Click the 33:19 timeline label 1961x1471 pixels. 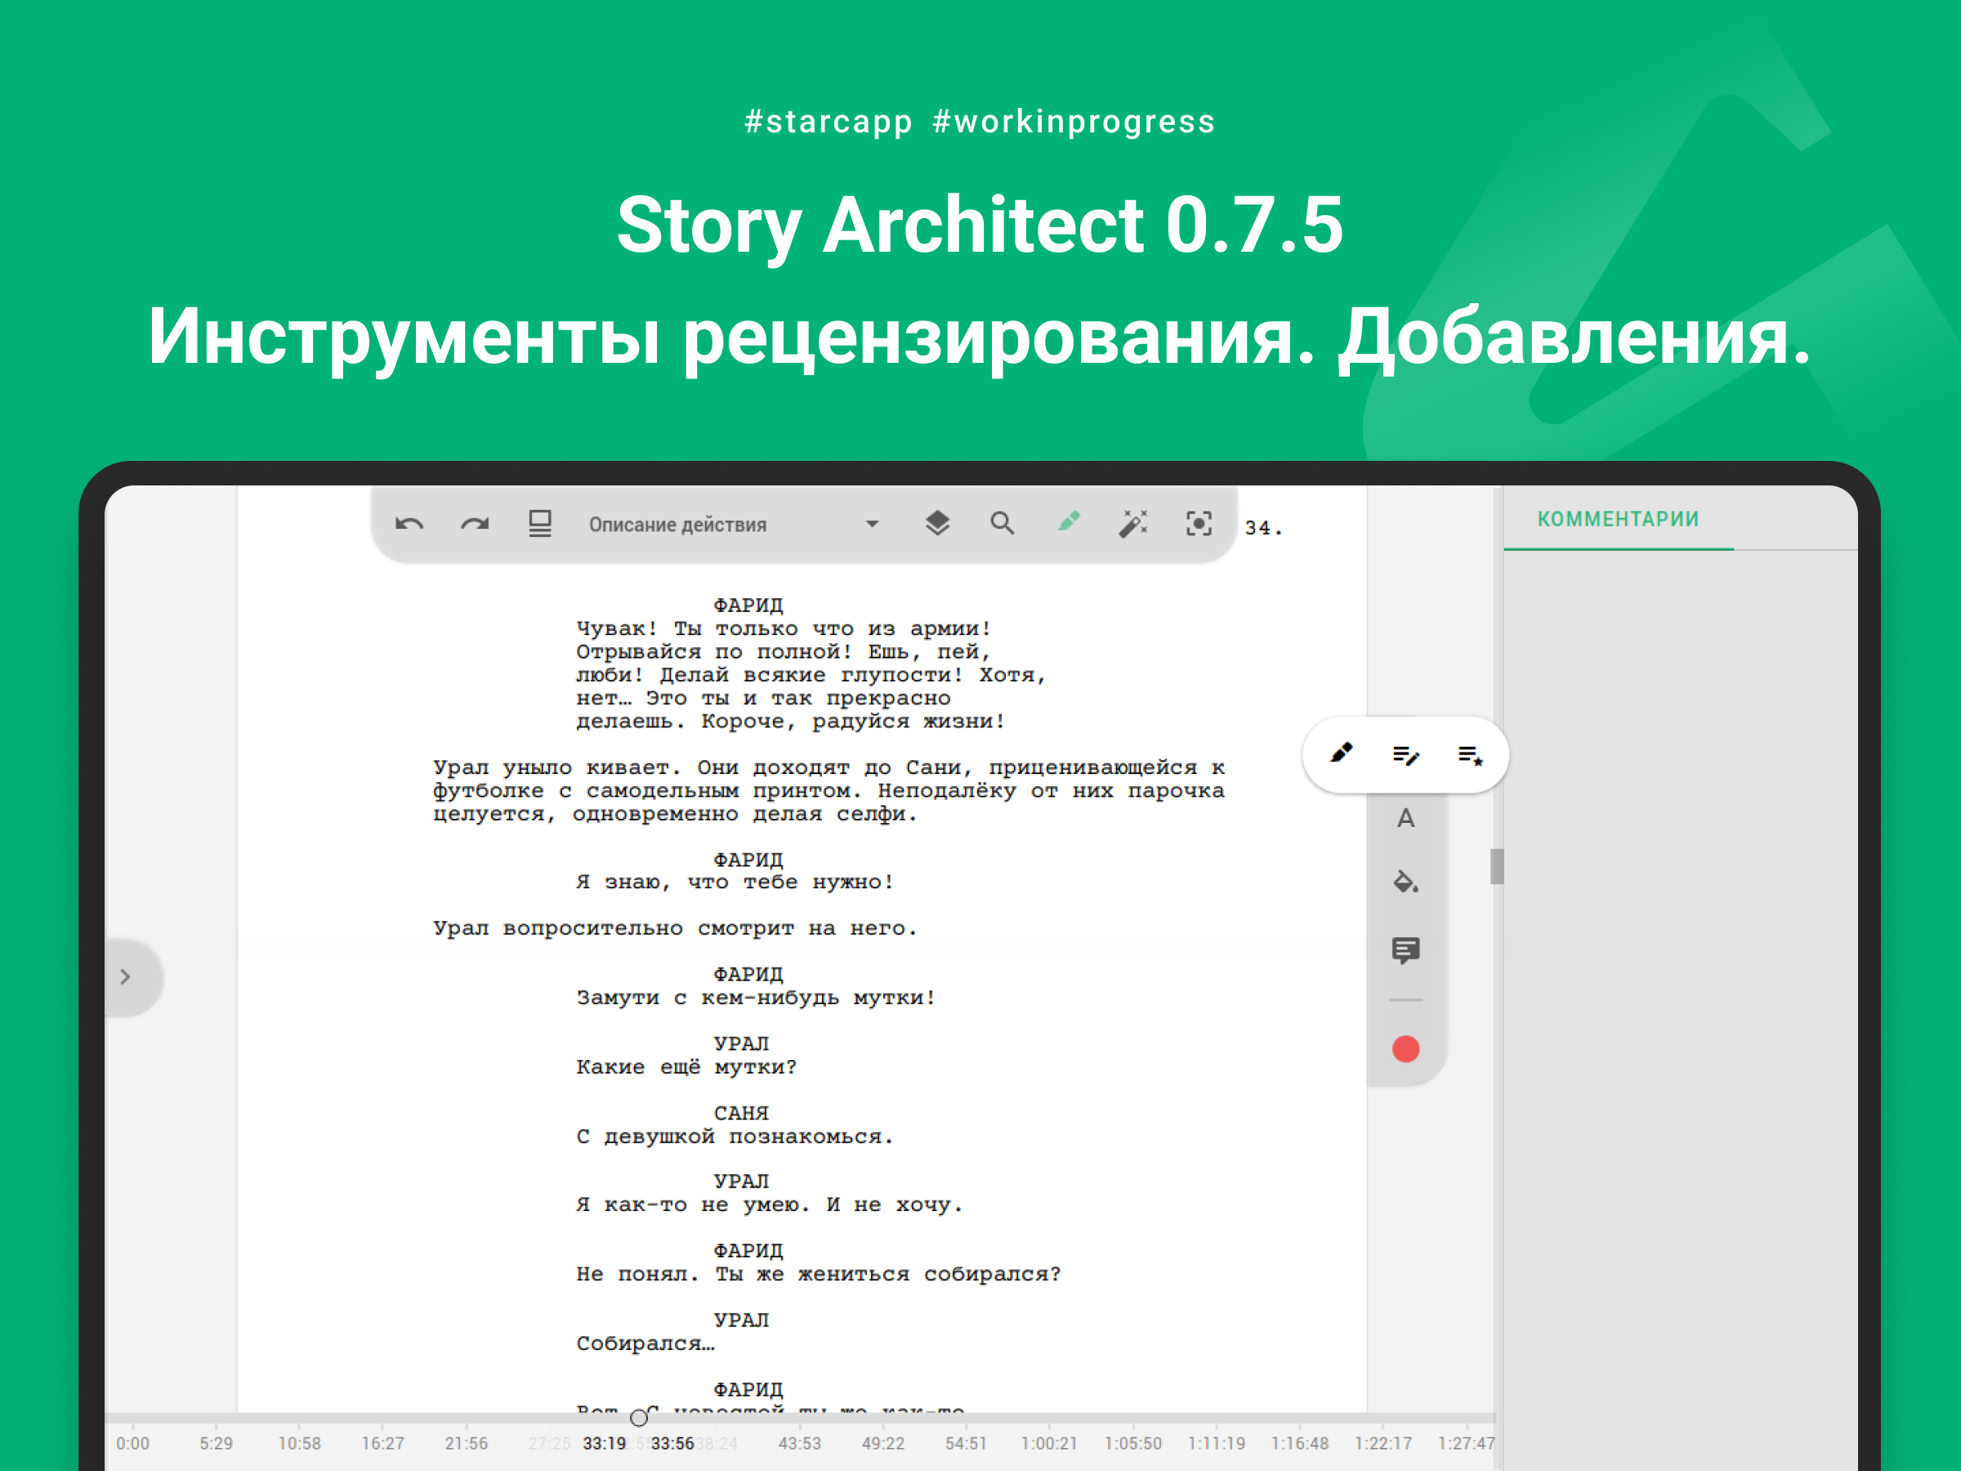pos(605,1443)
